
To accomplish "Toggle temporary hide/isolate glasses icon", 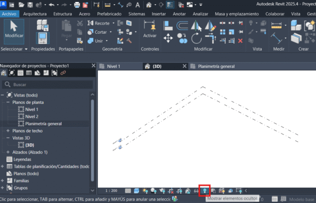I will pyautogui.click(x=196, y=191).
